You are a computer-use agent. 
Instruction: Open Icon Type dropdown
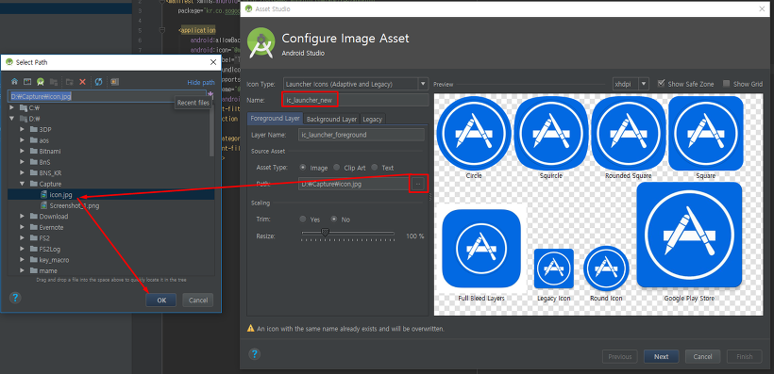pos(423,84)
